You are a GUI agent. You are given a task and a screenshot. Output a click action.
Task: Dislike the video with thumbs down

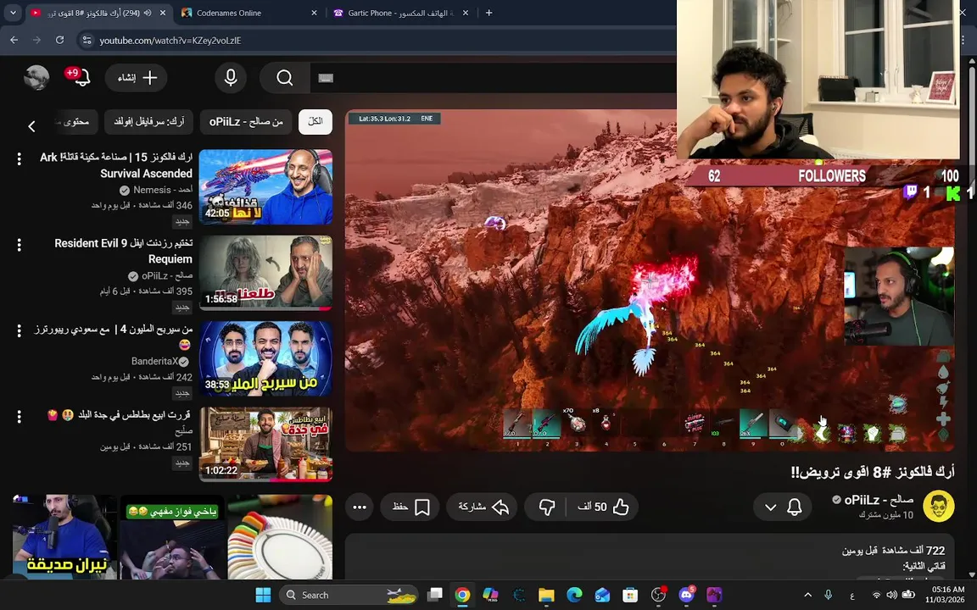pyautogui.click(x=546, y=507)
